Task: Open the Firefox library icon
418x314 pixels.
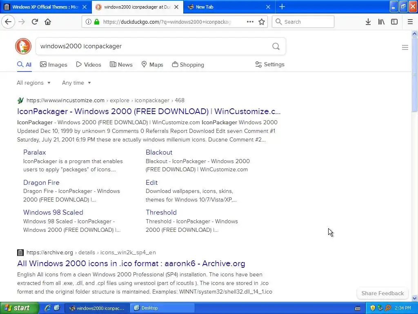Action: (x=381, y=22)
